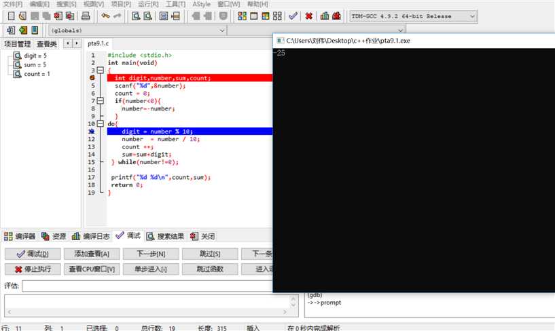Image resolution: width=555 pixels, height=331 pixels.
Task: Click the highlighted line digit = number % 10
Action: point(190,132)
